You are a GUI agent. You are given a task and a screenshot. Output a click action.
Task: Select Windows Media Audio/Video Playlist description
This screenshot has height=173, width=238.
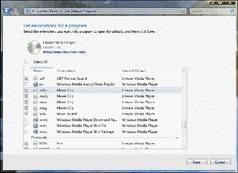click(x=86, y=84)
